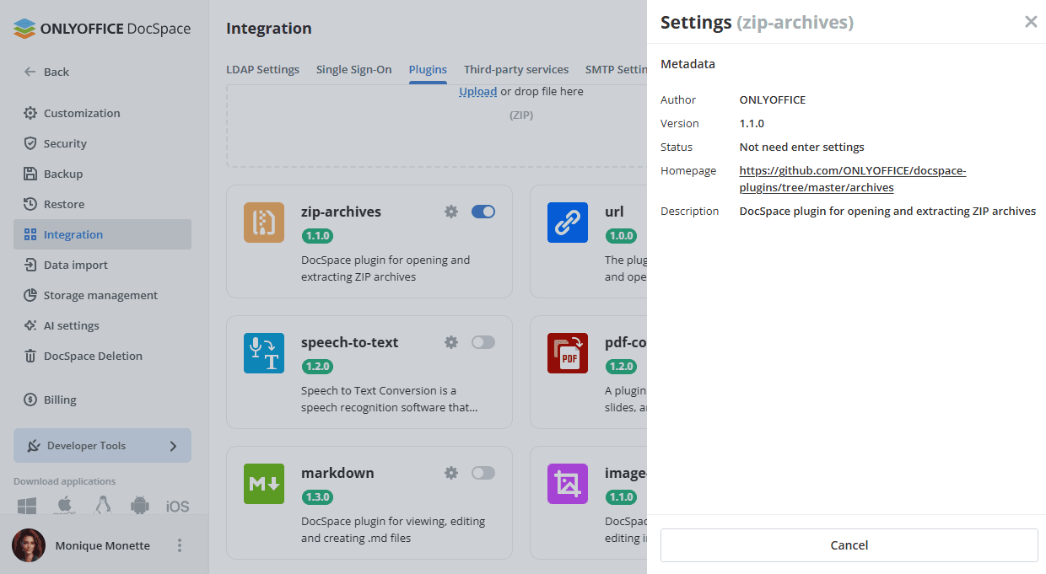Download the iOS mobile application
The height and width of the screenshot is (574, 1046).
(x=177, y=507)
